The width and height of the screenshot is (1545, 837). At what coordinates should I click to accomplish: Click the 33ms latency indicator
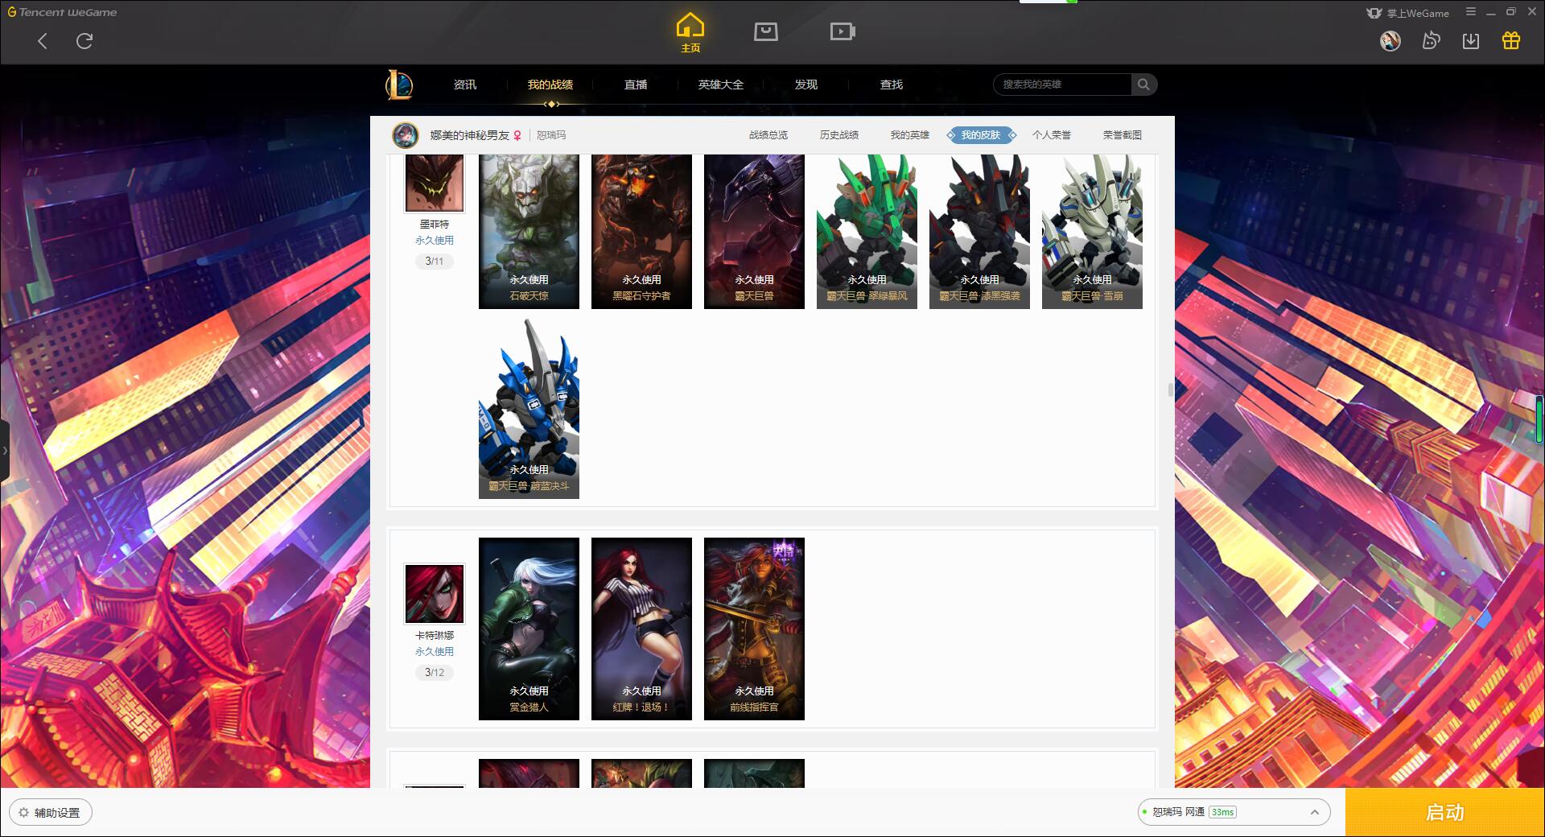(x=1222, y=812)
